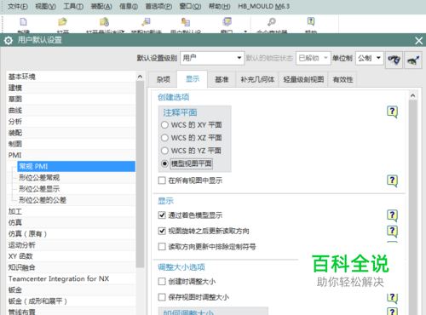Click the Open folder icon in toolbar

tap(62, 22)
